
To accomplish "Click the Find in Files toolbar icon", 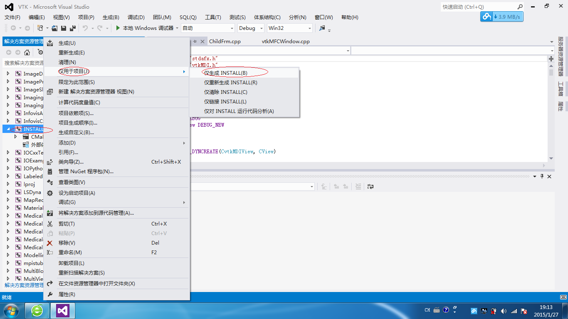I will [322, 28].
